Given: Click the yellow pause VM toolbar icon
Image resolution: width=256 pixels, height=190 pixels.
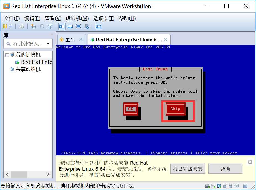Looking at the screenshot, I should 5,26.
